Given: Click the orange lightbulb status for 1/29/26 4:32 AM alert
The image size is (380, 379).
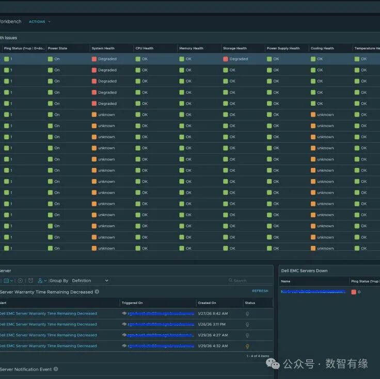Looking at the screenshot, I should click(247, 346).
